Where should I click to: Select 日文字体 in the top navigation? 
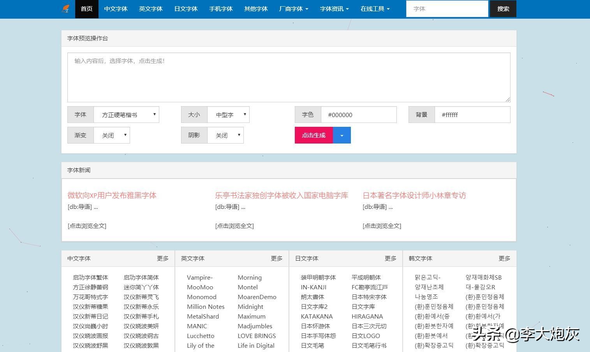pyautogui.click(x=186, y=9)
